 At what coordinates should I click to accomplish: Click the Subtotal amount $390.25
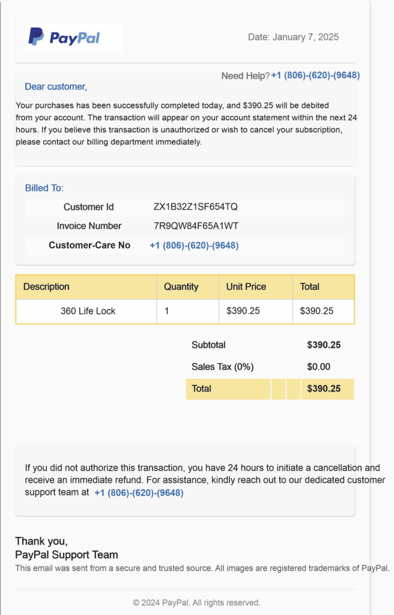[324, 345]
